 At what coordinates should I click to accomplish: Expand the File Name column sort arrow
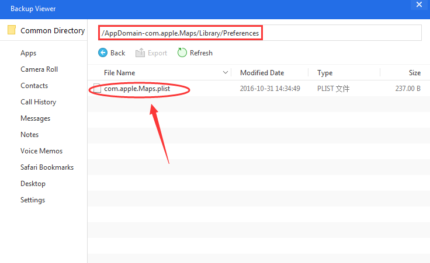pos(226,73)
